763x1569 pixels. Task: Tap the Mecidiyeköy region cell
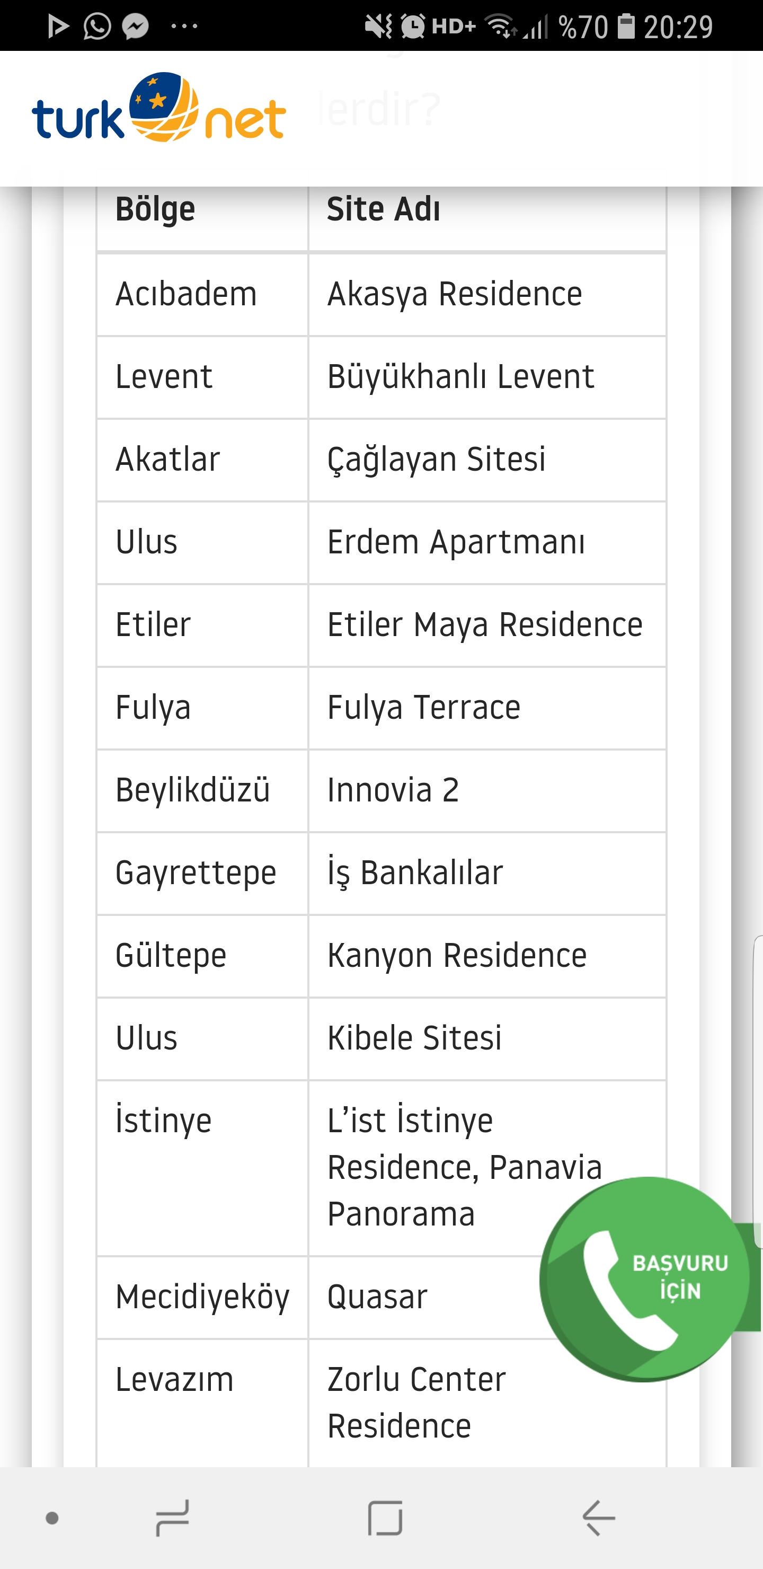[x=202, y=1296]
